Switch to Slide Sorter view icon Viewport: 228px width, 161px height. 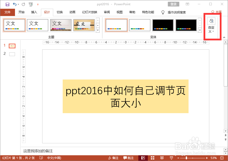(x=153, y=158)
